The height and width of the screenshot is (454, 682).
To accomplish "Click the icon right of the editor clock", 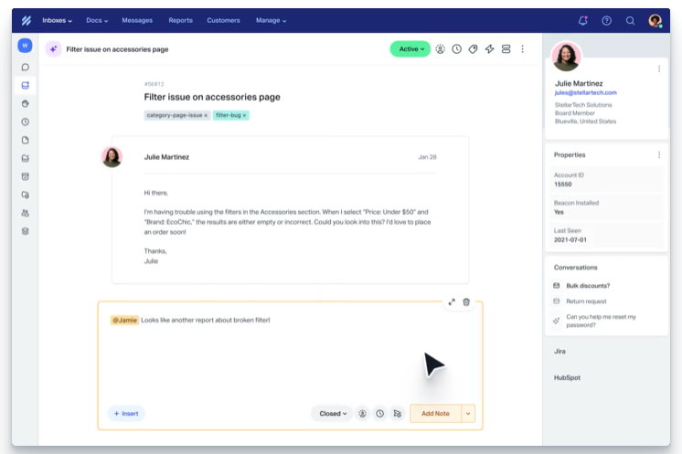I will pyautogui.click(x=397, y=414).
